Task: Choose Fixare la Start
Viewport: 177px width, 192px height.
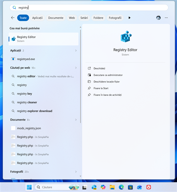Action: point(101,88)
